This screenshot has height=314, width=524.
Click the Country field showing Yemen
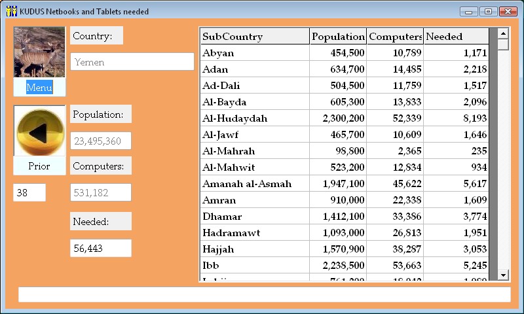click(132, 62)
